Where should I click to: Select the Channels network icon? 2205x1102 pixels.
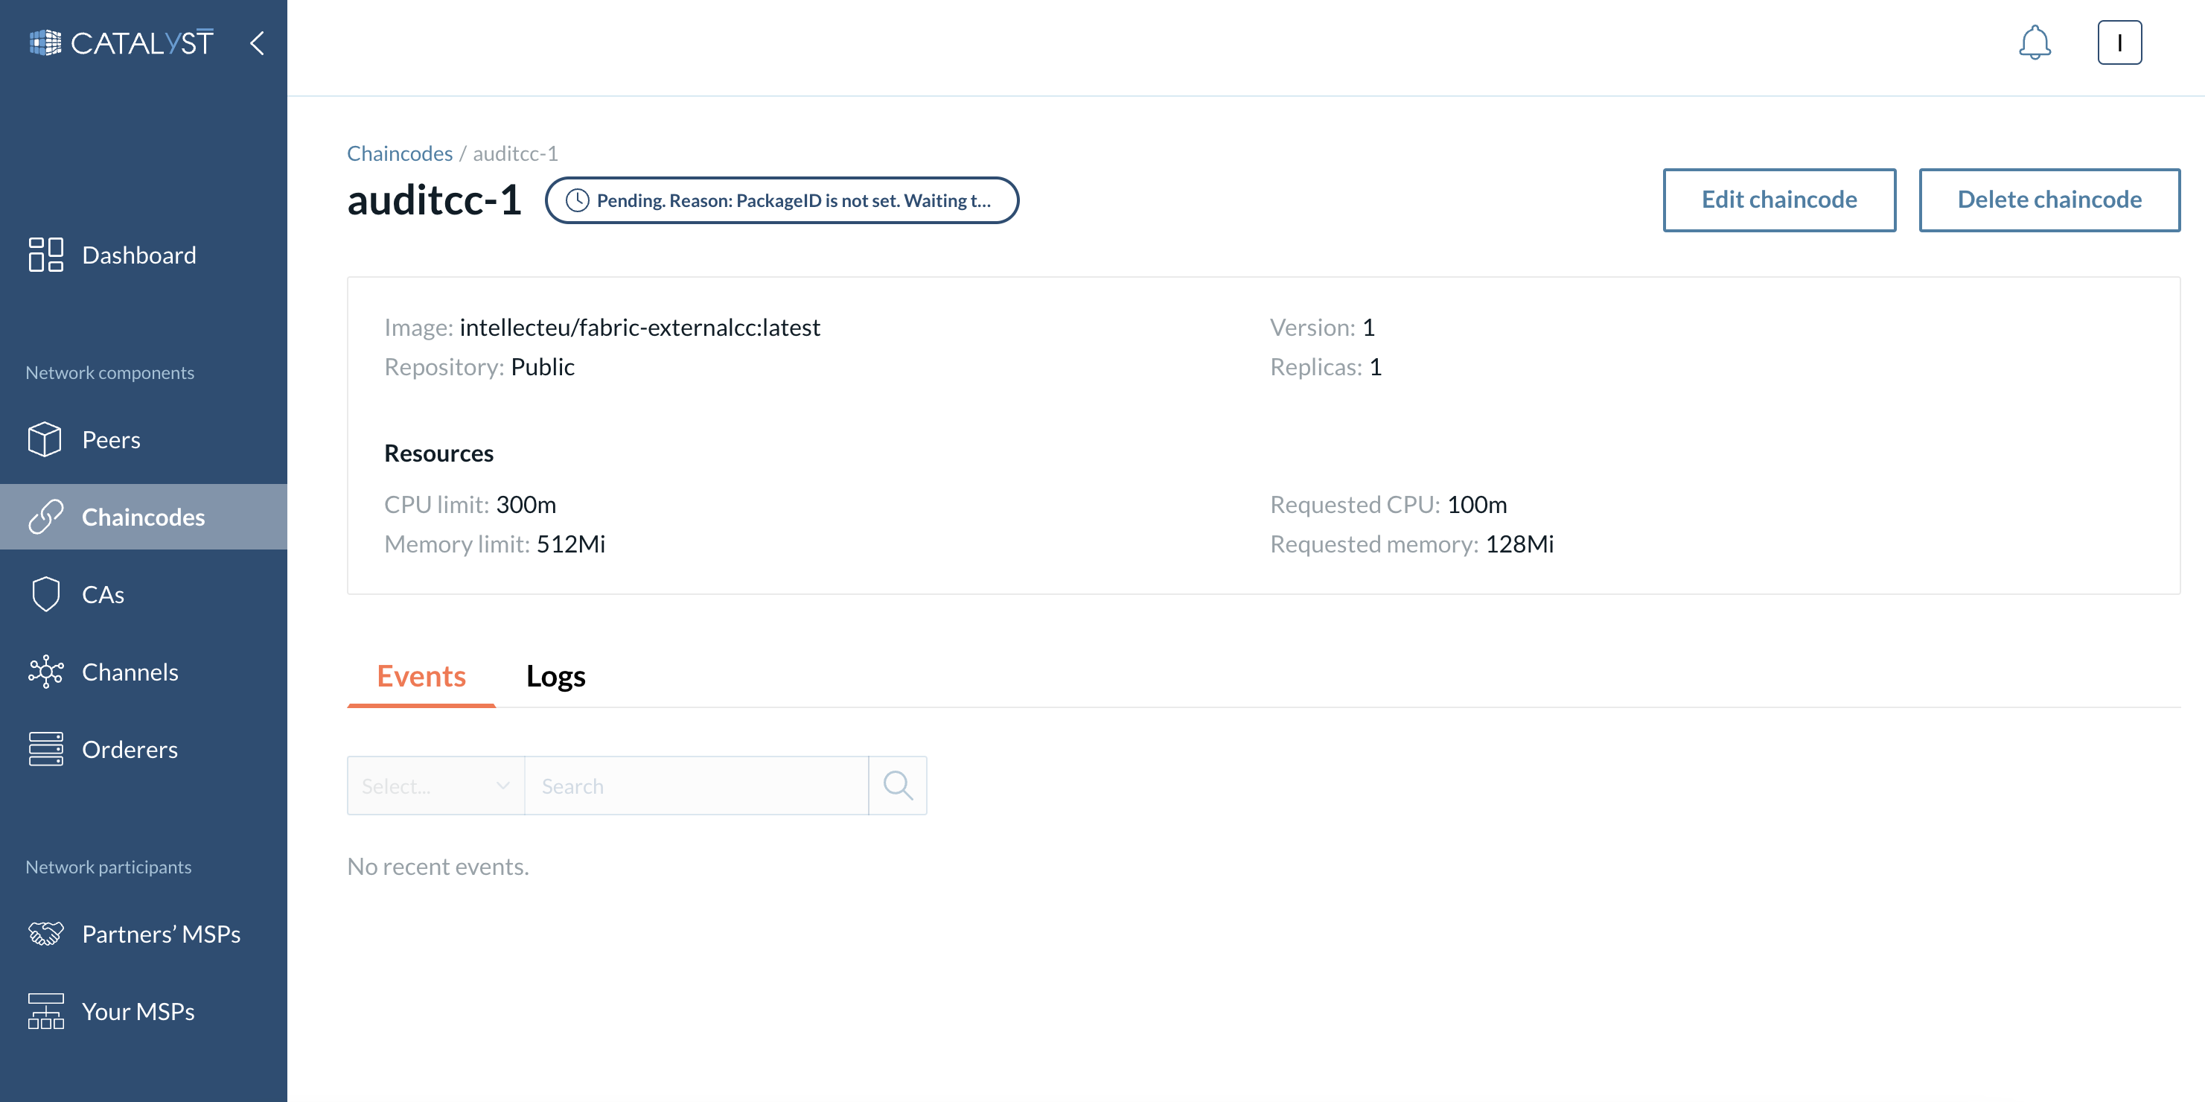[45, 672]
